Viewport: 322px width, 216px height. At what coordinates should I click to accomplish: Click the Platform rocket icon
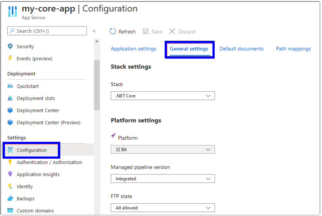pyautogui.click(x=113, y=136)
